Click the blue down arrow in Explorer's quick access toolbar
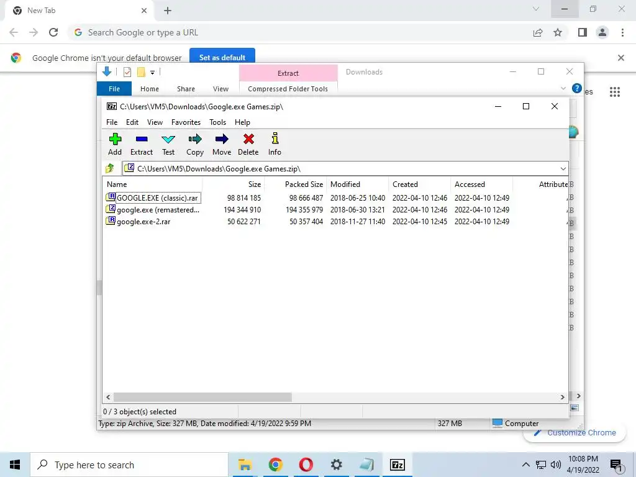This screenshot has height=477, width=636. [x=107, y=72]
